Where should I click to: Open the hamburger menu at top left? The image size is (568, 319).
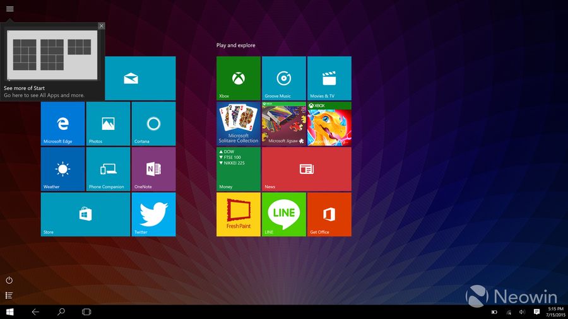tap(9, 9)
